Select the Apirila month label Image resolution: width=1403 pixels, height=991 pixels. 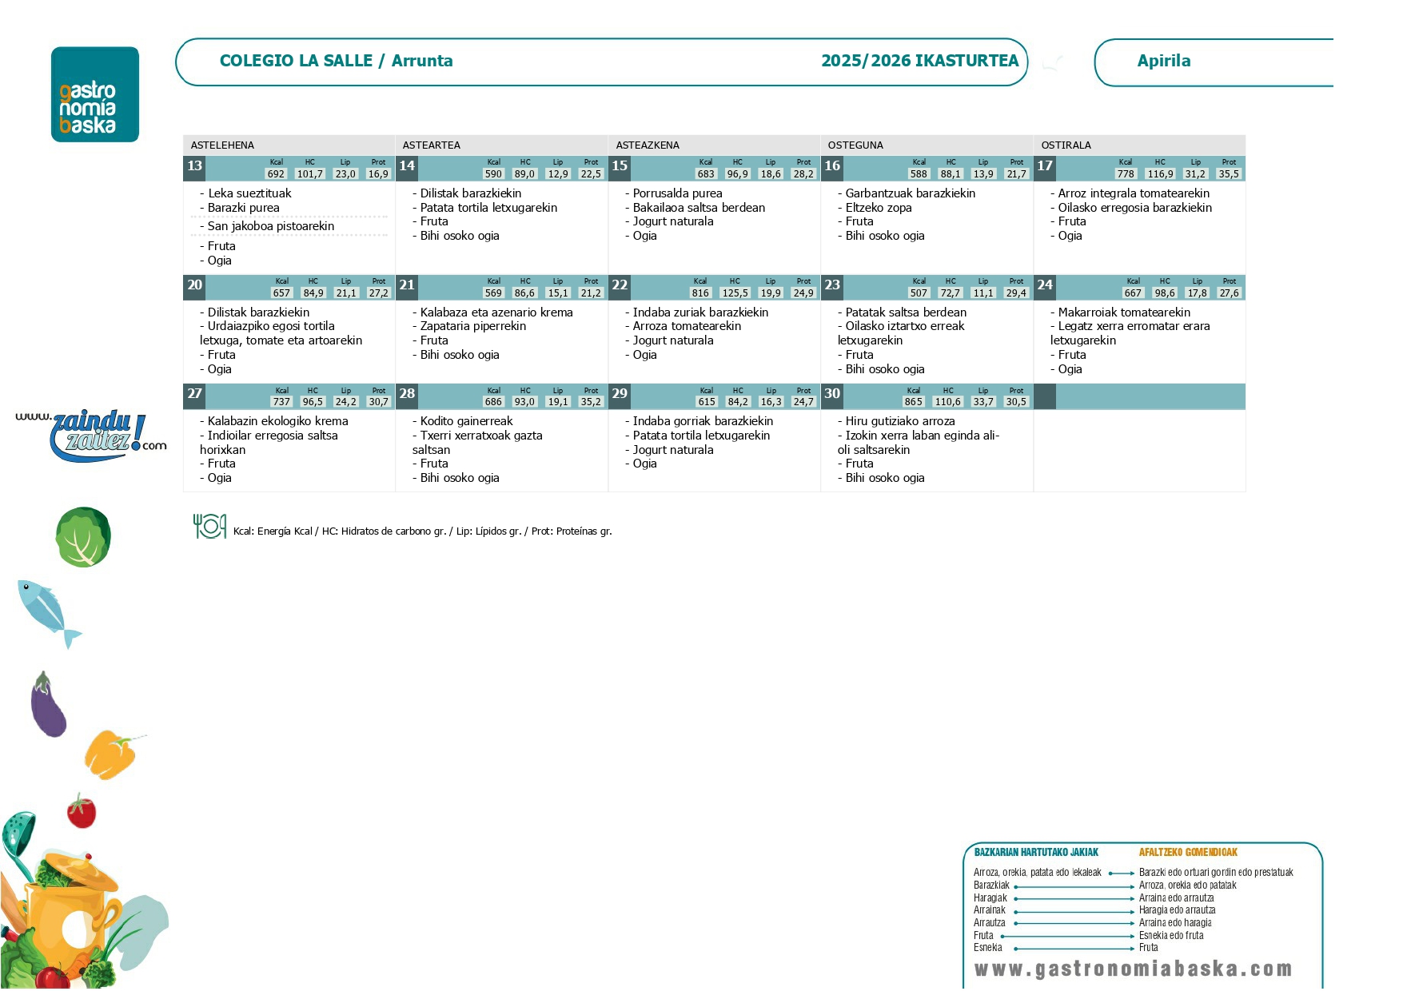coord(1163,61)
